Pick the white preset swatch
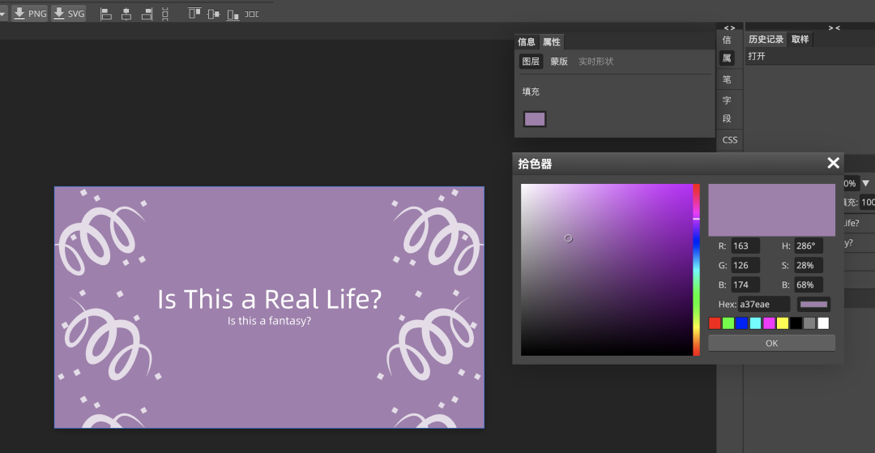This screenshot has width=875, height=453. click(823, 323)
